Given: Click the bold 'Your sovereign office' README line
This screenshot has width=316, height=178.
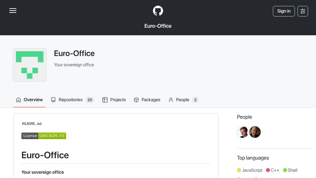Looking at the screenshot, I should coord(43,172).
